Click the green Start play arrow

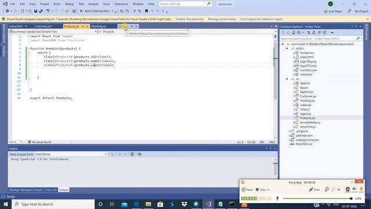tap(81, 11)
